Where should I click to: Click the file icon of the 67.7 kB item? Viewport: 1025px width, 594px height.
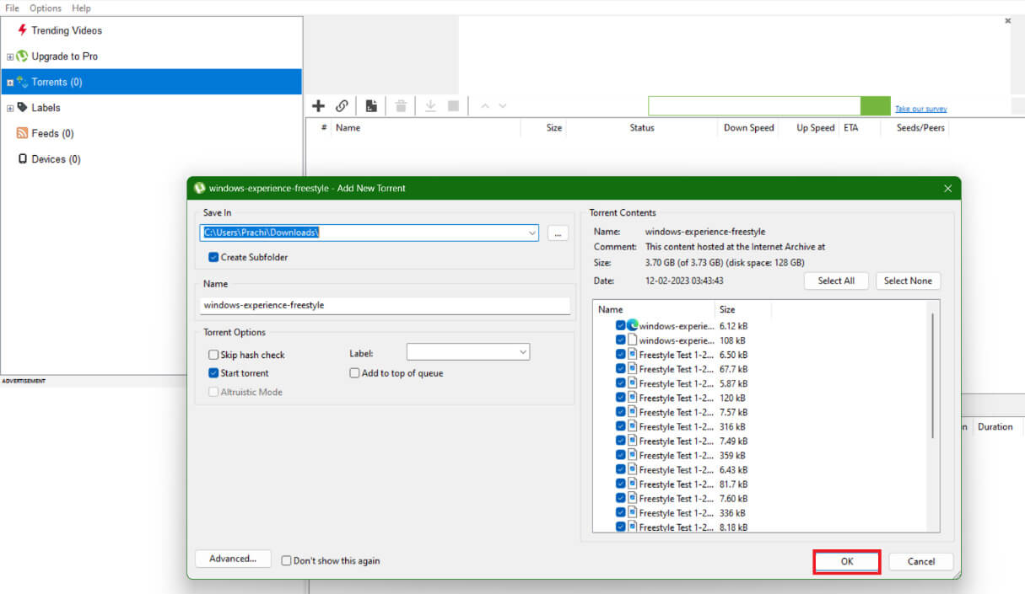tap(632, 369)
